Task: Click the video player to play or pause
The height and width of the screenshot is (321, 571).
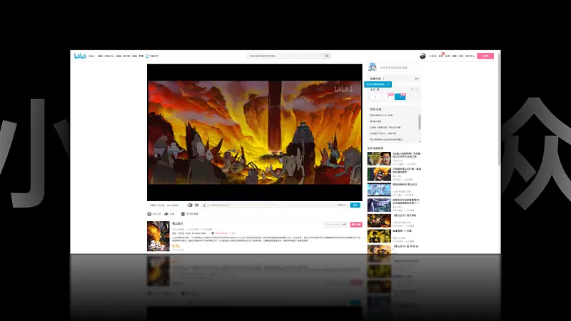Action: (255, 133)
